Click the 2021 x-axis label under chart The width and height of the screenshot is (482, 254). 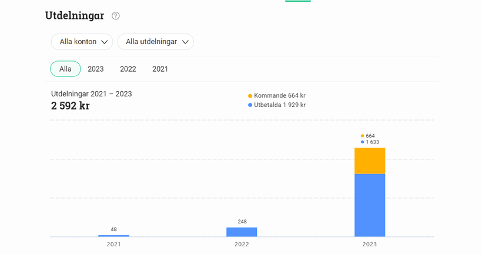(x=114, y=244)
